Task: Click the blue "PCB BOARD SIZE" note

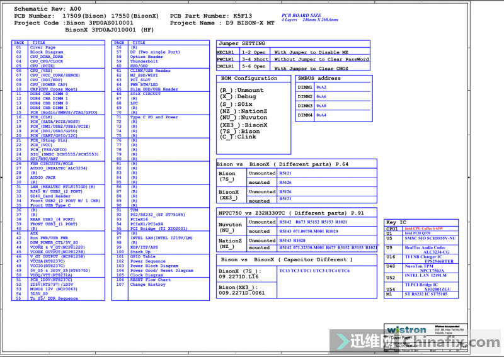Action: (301, 15)
